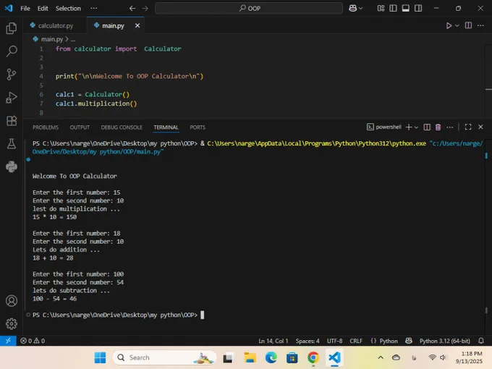The width and height of the screenshot is (492, 369).
Task: Switch to the calculator.py tab
Action: coord(55,25)
